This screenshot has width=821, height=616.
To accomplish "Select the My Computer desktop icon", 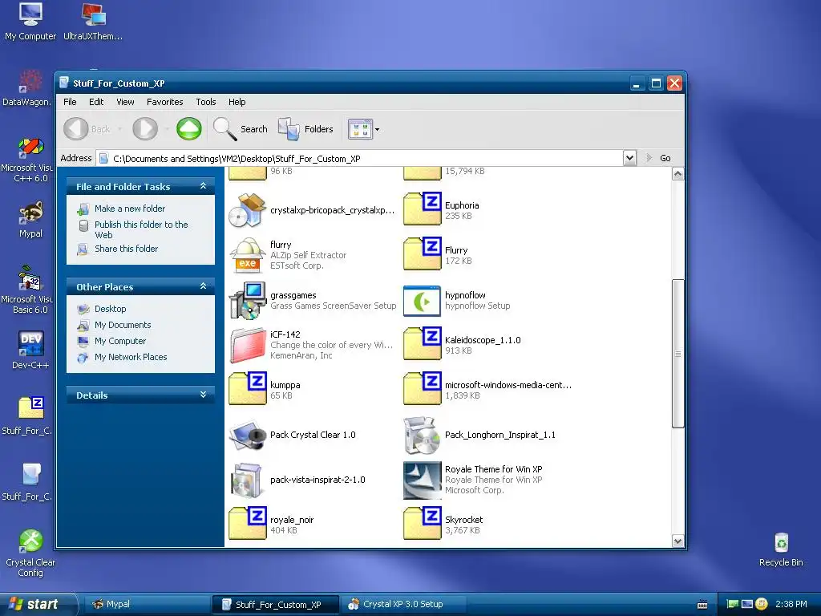I will click(x=30, y=22).
